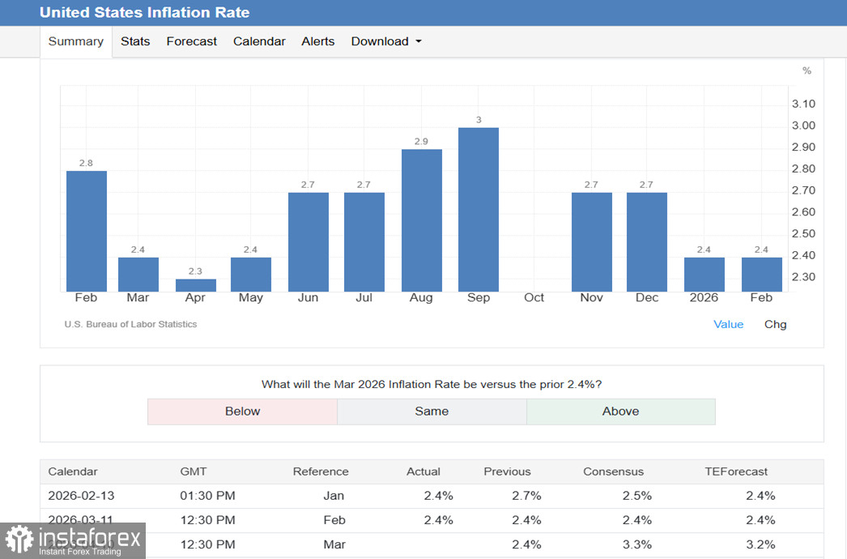The height and width of the screenshot is (559, 847).
Task: Click the TEForecast column header
Action: 736,472
